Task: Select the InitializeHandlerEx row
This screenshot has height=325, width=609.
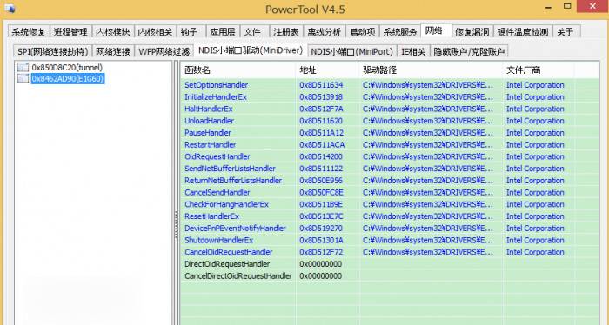Action: (x=390, y=97)
